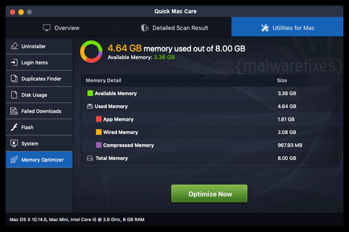Click the green Available Memory swatch
Image resolution: width=349 pixels, height=232 pixels.
click(90, 93)
